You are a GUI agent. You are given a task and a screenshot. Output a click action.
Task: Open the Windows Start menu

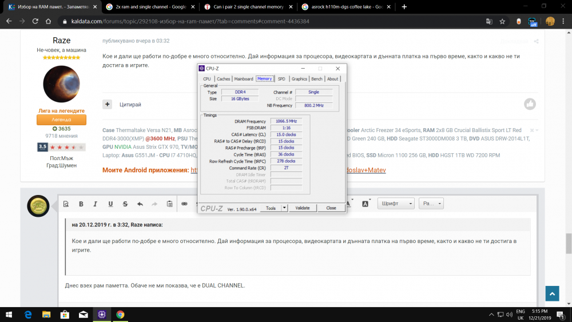point(9,315)
